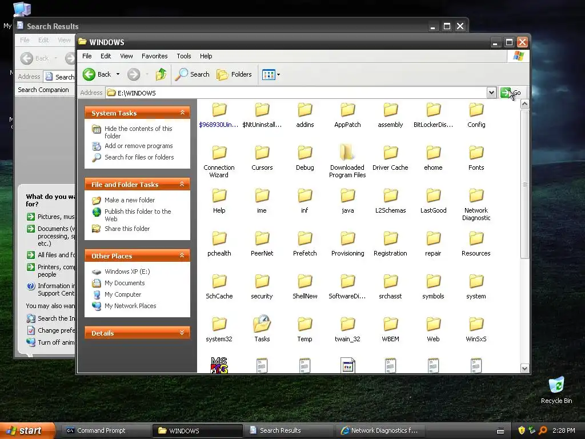
Task: Open the Help menu
Action: [x=206, y=56]
